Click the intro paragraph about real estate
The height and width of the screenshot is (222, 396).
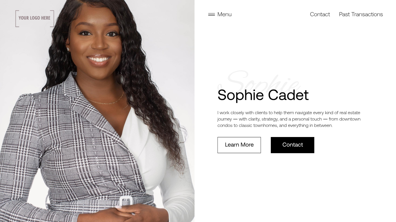tap(289, 119)
